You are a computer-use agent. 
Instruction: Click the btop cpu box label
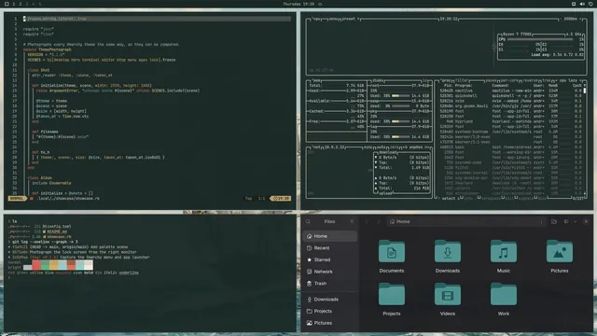(317, 19)
